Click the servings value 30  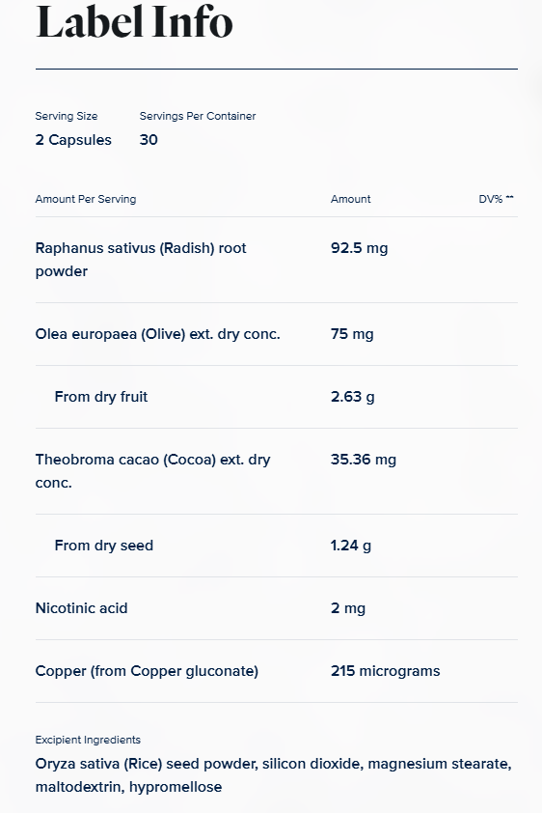tap(149, 140)
